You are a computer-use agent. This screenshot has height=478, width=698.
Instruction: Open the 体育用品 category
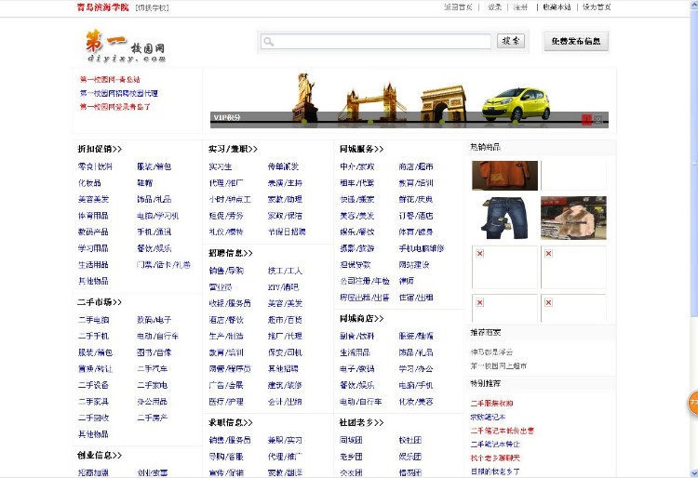tap(93, 216)
